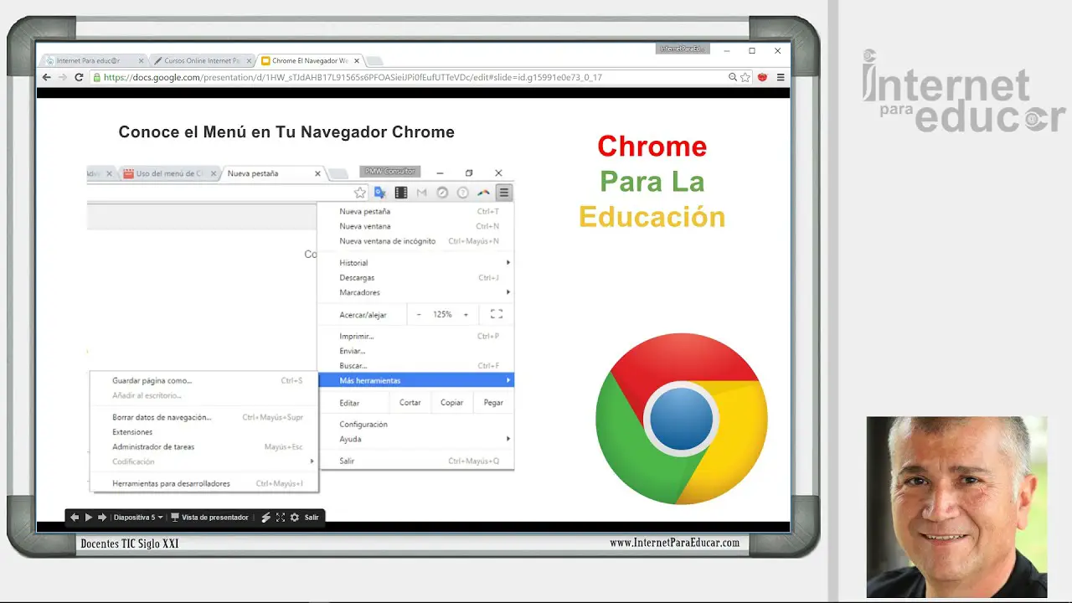This screenshot has width=1072, height=603.
Task: Open presentation settings gear
Action: (294, 518)
